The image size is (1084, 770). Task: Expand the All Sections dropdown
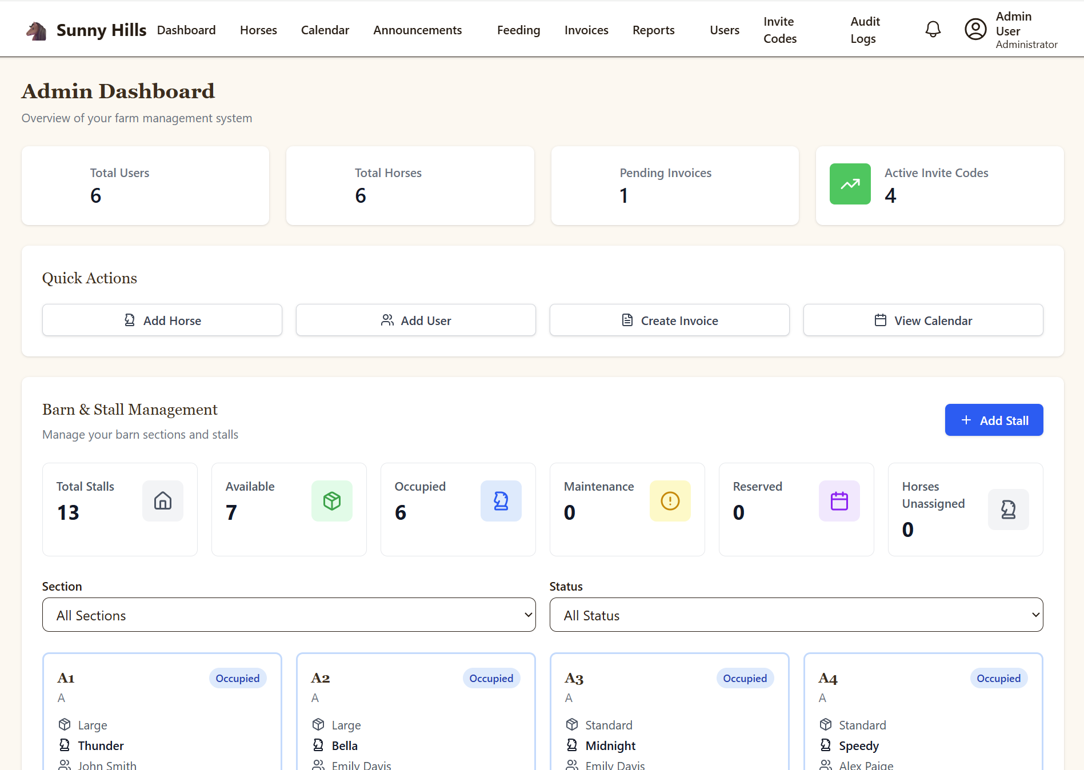[x=289, y=615]
